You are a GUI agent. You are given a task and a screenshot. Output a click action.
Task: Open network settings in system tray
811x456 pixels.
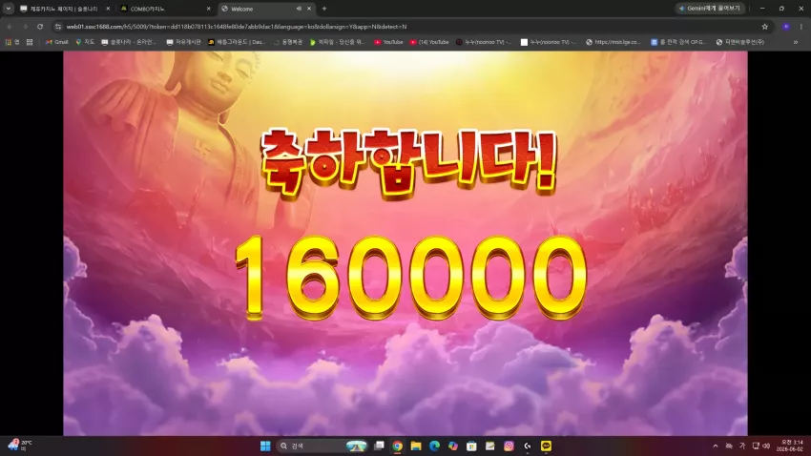click(756, 446)
